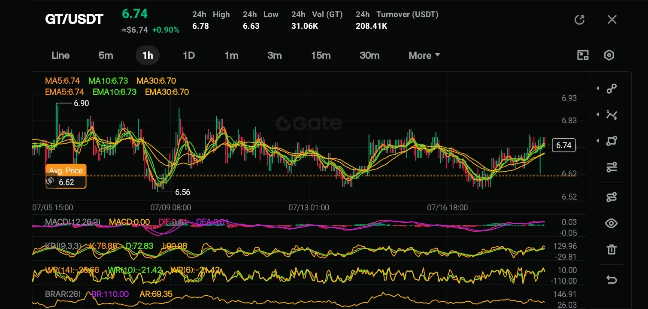Screen dimensions: 648x309
Task: Undo last drawing with back arrow
Action: click(x=611, y=280)
